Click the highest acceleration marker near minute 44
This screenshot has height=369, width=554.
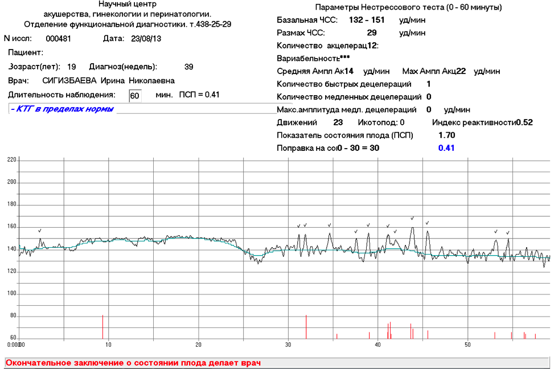(412, 218)
